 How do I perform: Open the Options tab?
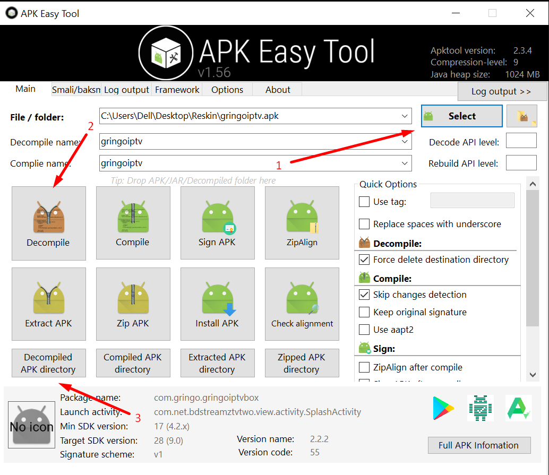pos(227,90)
